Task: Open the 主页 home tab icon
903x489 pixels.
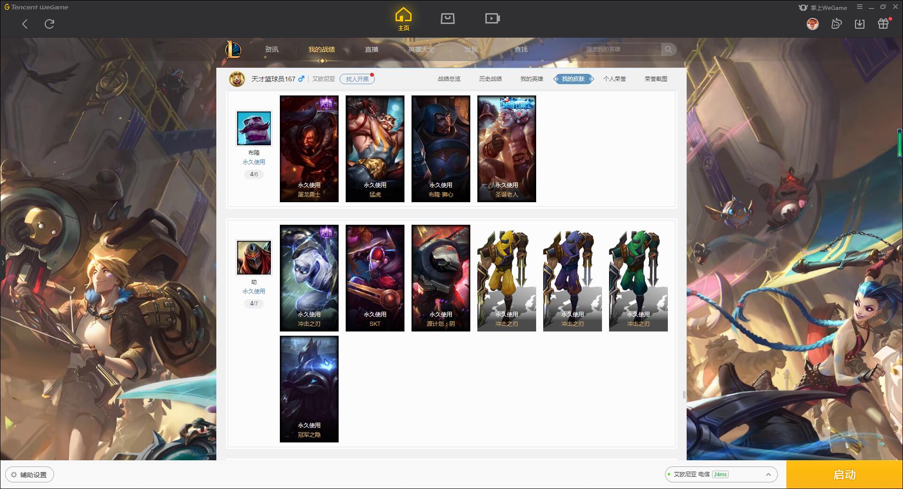Action: click(404, 19)
